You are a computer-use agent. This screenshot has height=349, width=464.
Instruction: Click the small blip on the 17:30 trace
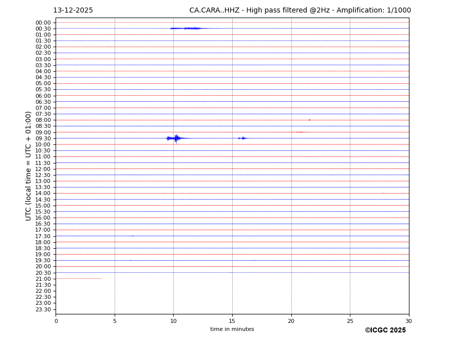point(133,236)
